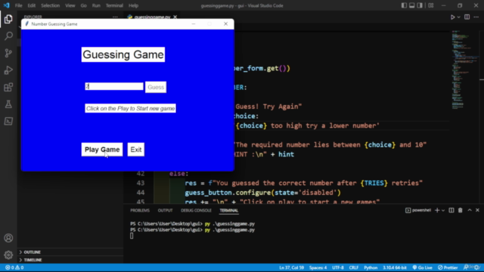
Task: Close the Number Guessing Game window
Action: 225,23
